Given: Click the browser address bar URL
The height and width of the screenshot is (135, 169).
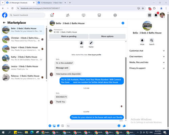Looking at the screenshot, I should (x=40, y=8).
